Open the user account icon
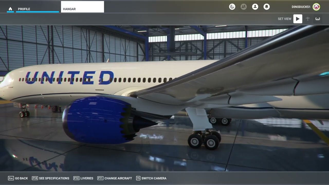Screen dimensions: 329x185 (x=255, y=7)
